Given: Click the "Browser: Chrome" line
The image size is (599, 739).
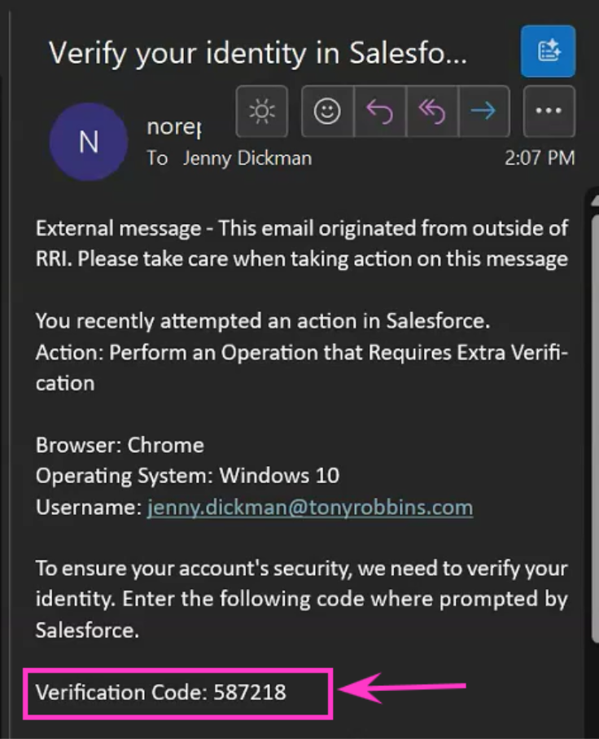Looking at the screenshot, I should [x=120, y=445].
